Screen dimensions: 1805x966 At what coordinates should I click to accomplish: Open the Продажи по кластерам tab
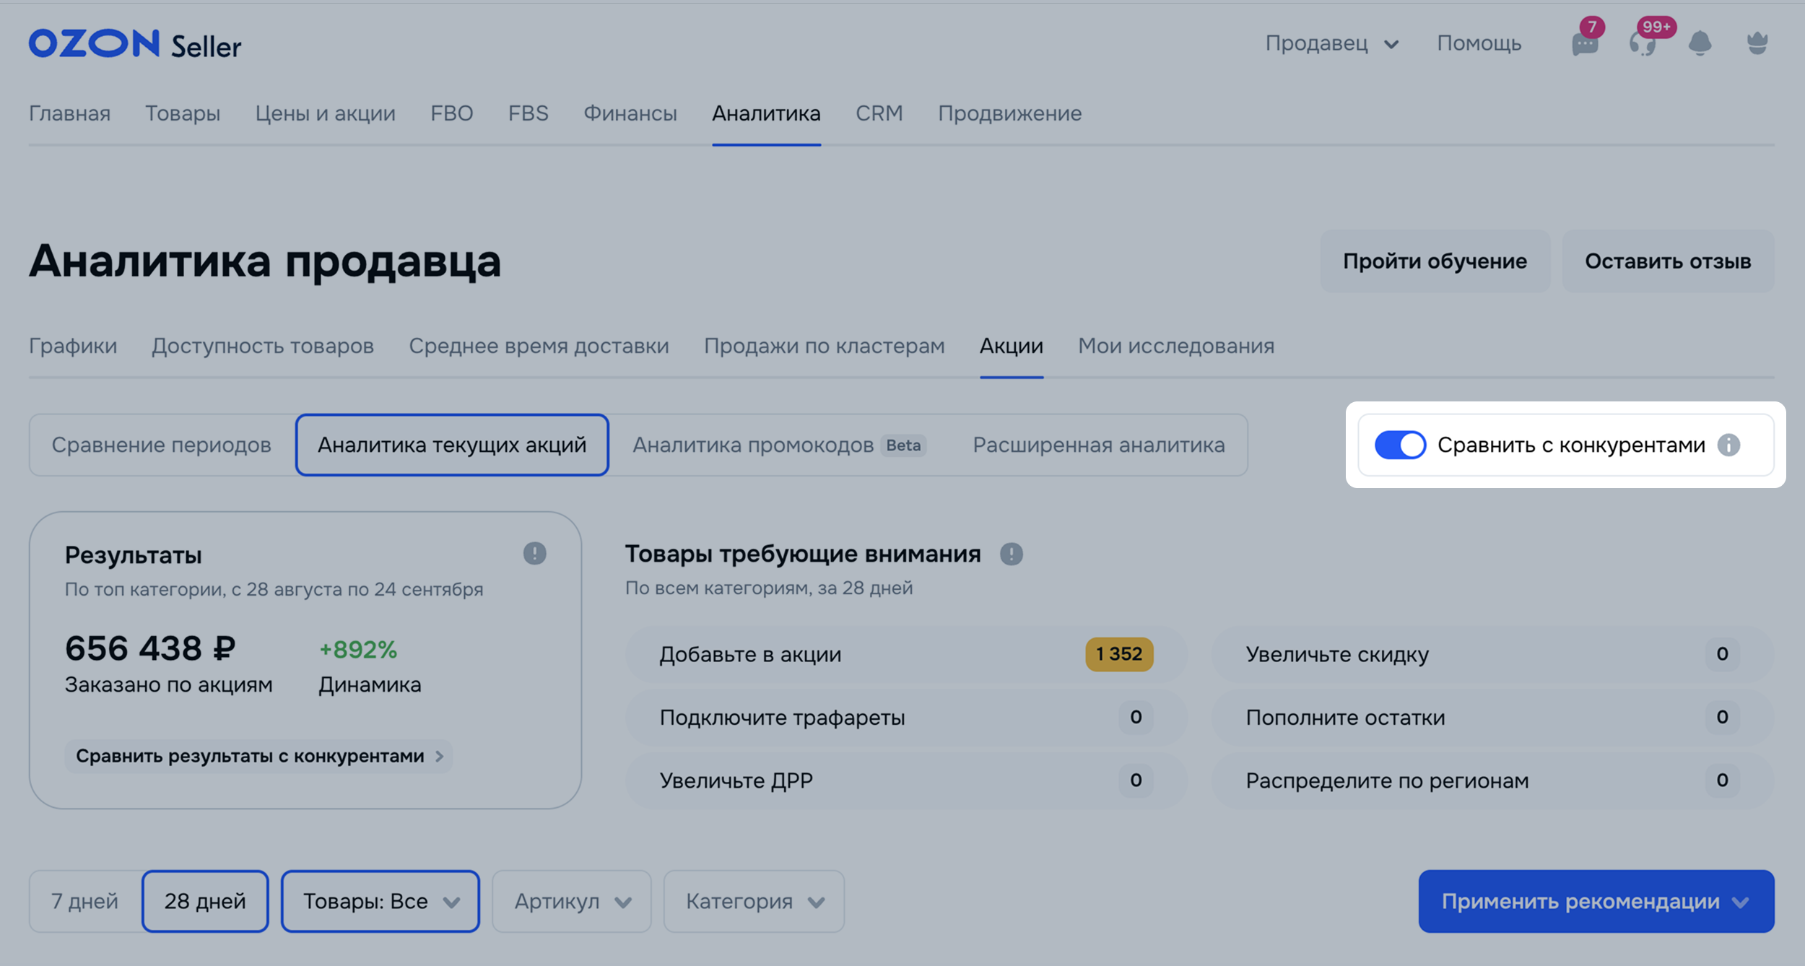824,346
